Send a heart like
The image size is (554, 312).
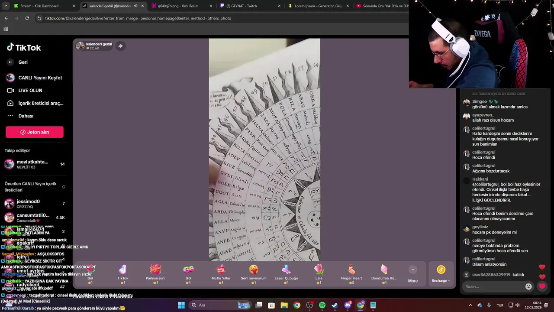click(x=542, y=286)
